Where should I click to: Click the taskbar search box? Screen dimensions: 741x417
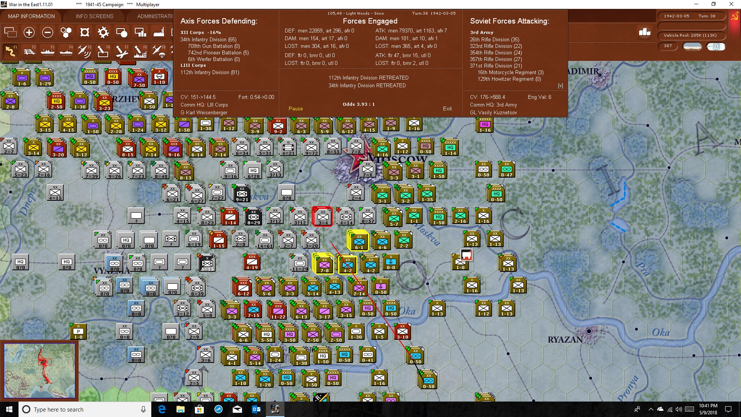click(x=85, y=409)
